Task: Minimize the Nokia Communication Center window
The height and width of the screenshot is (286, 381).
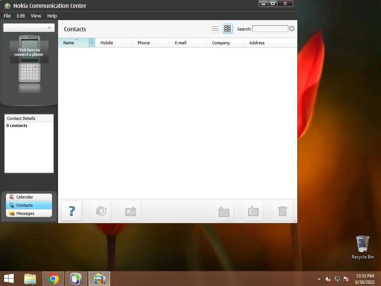Action: pos(263,3)
